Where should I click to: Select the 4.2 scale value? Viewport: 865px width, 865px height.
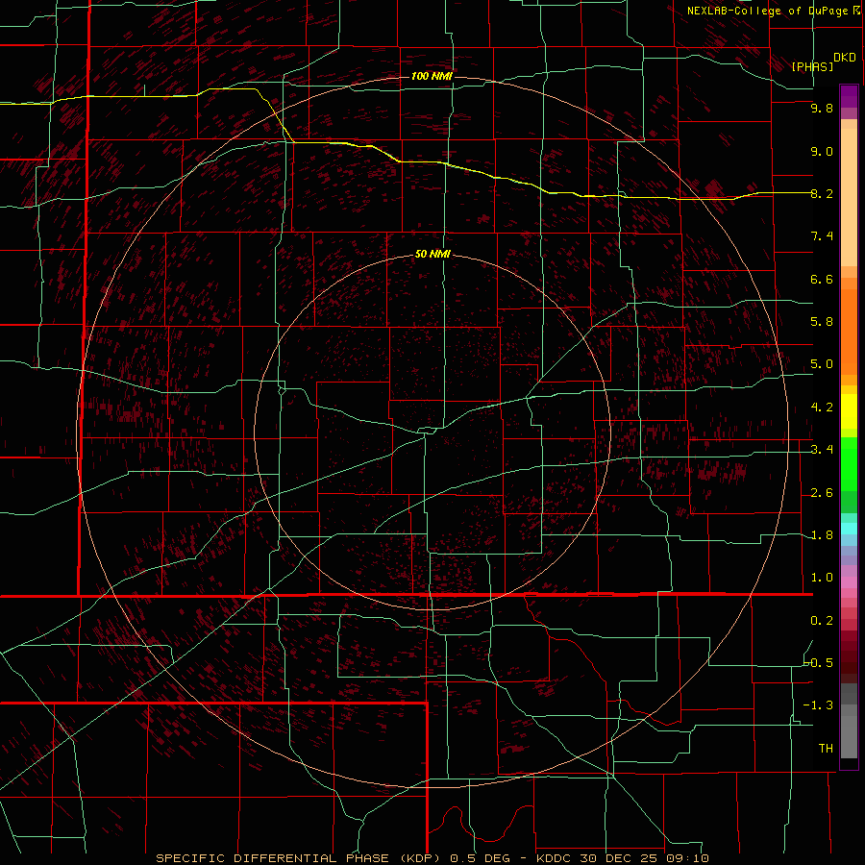tap(822, 408)
